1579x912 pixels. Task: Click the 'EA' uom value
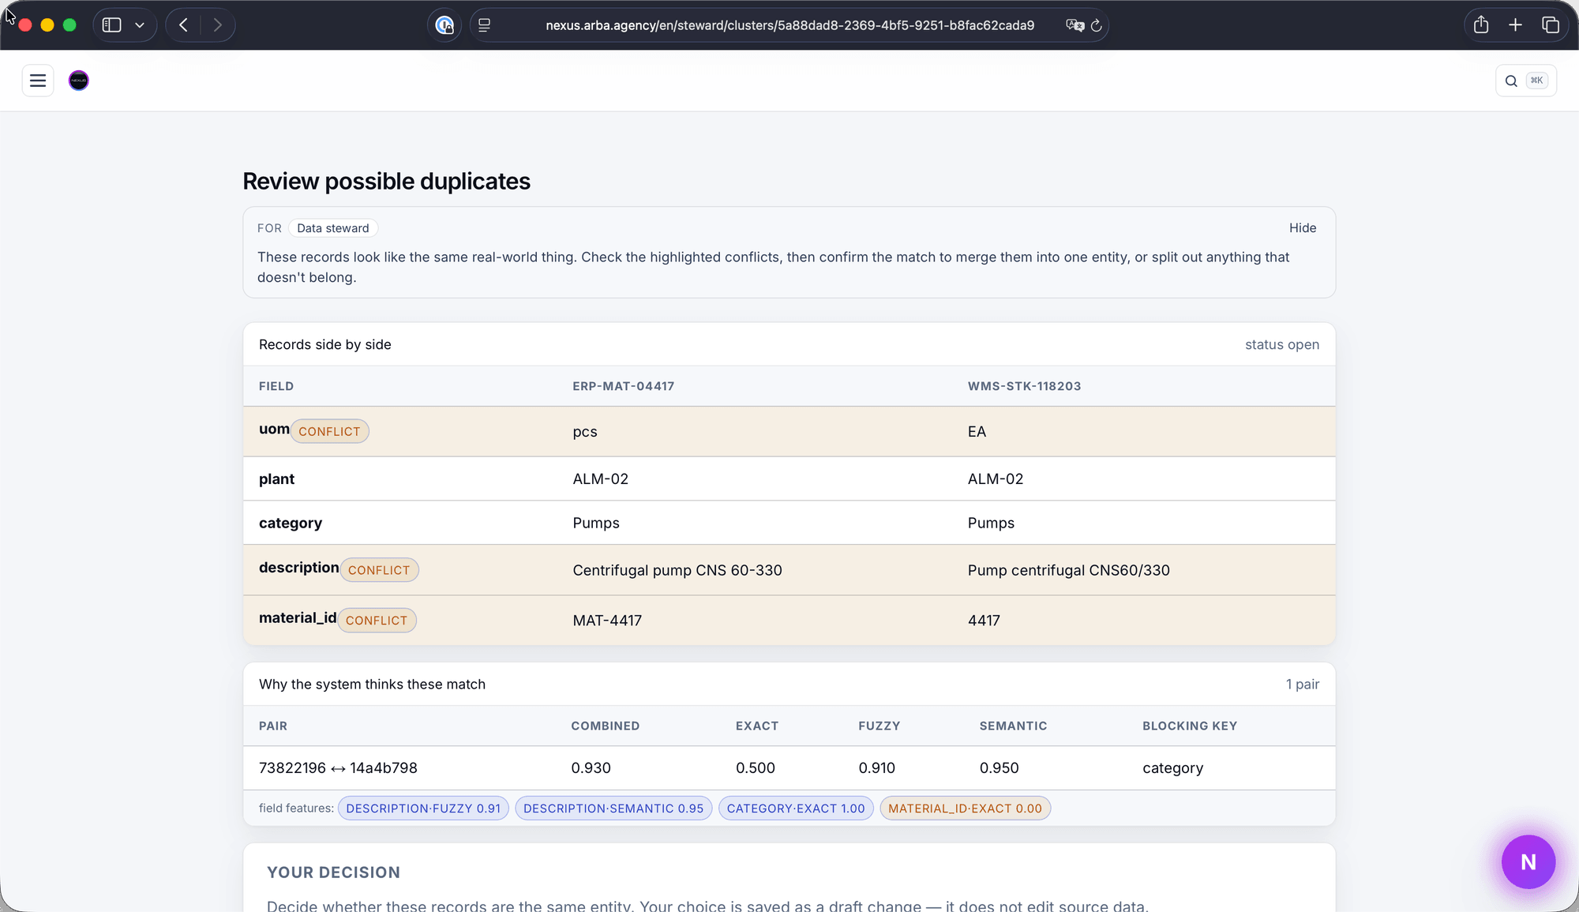coord(977,432)
